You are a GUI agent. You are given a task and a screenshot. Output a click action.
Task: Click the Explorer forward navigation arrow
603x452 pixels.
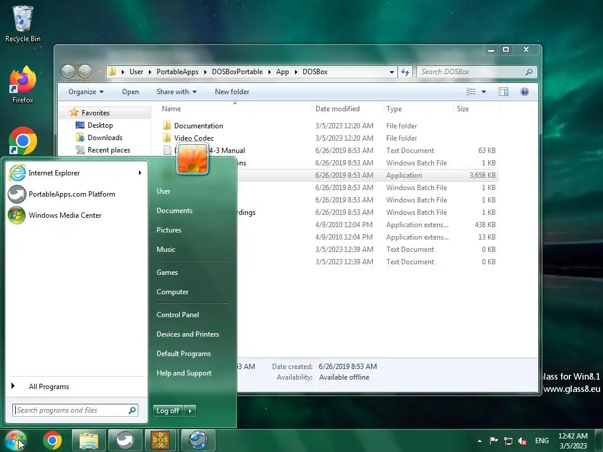click(x=85, y=71)
